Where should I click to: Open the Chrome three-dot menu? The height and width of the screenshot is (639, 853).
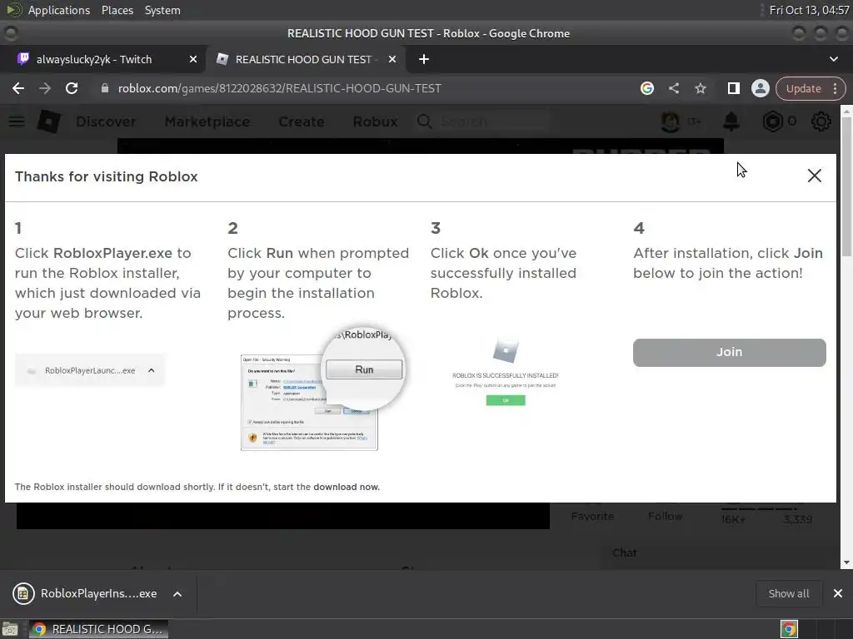(835, 88)
